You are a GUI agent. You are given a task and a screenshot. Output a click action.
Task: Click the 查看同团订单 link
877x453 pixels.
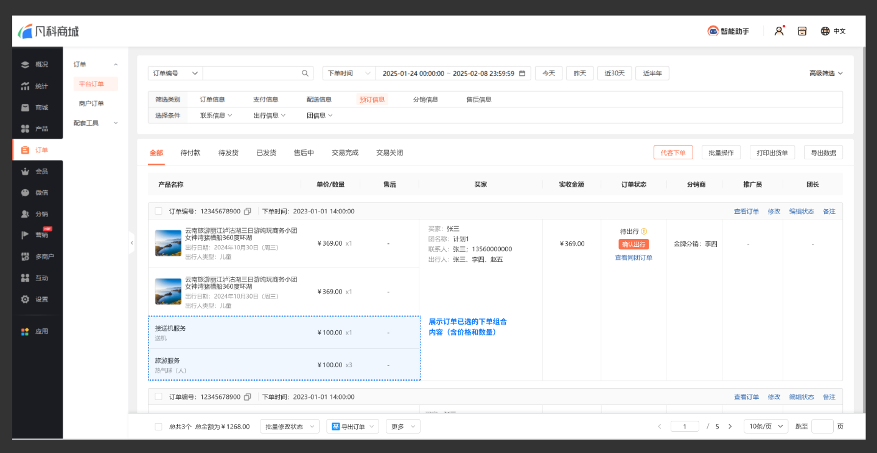(634, 258)
